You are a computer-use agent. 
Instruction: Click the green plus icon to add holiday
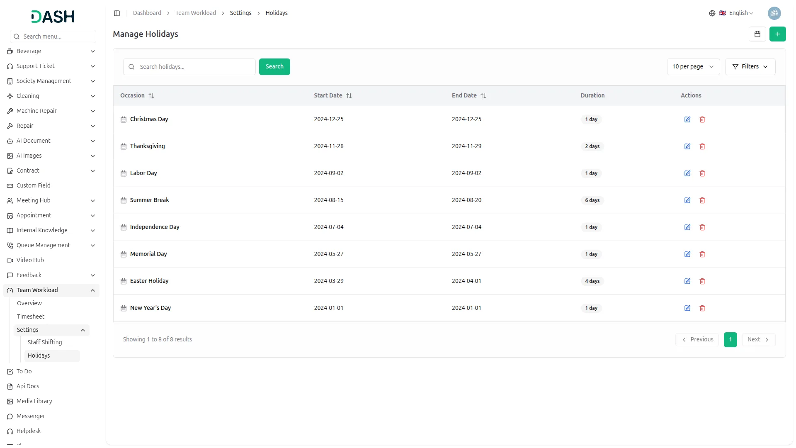tap(778, 34)
